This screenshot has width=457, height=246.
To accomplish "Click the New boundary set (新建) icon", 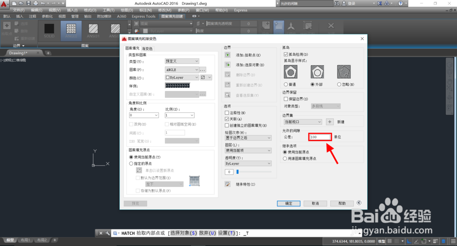I will coord(329,122).
